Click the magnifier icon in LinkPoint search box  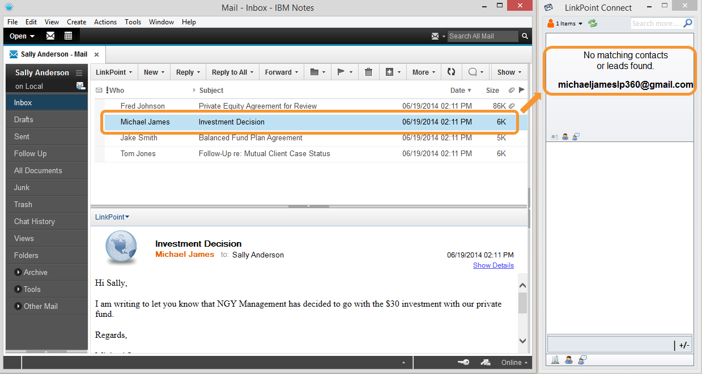point(687,23)
